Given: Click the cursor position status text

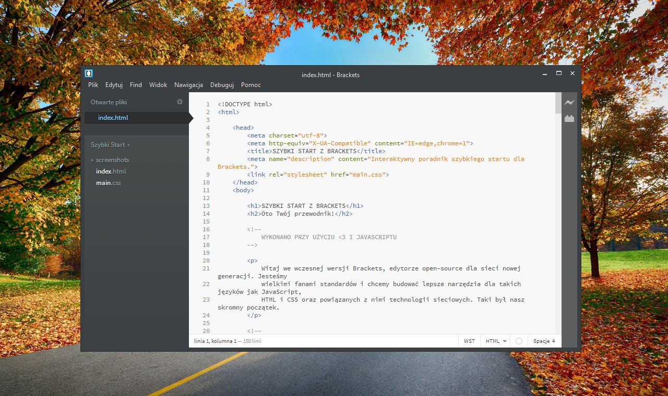Looking at the screenshot, I should point(215,341).
